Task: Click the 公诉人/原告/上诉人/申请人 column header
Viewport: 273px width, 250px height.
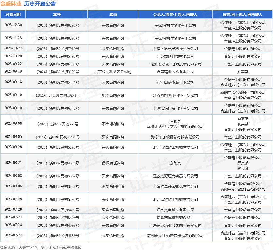Action: (175, 15)
